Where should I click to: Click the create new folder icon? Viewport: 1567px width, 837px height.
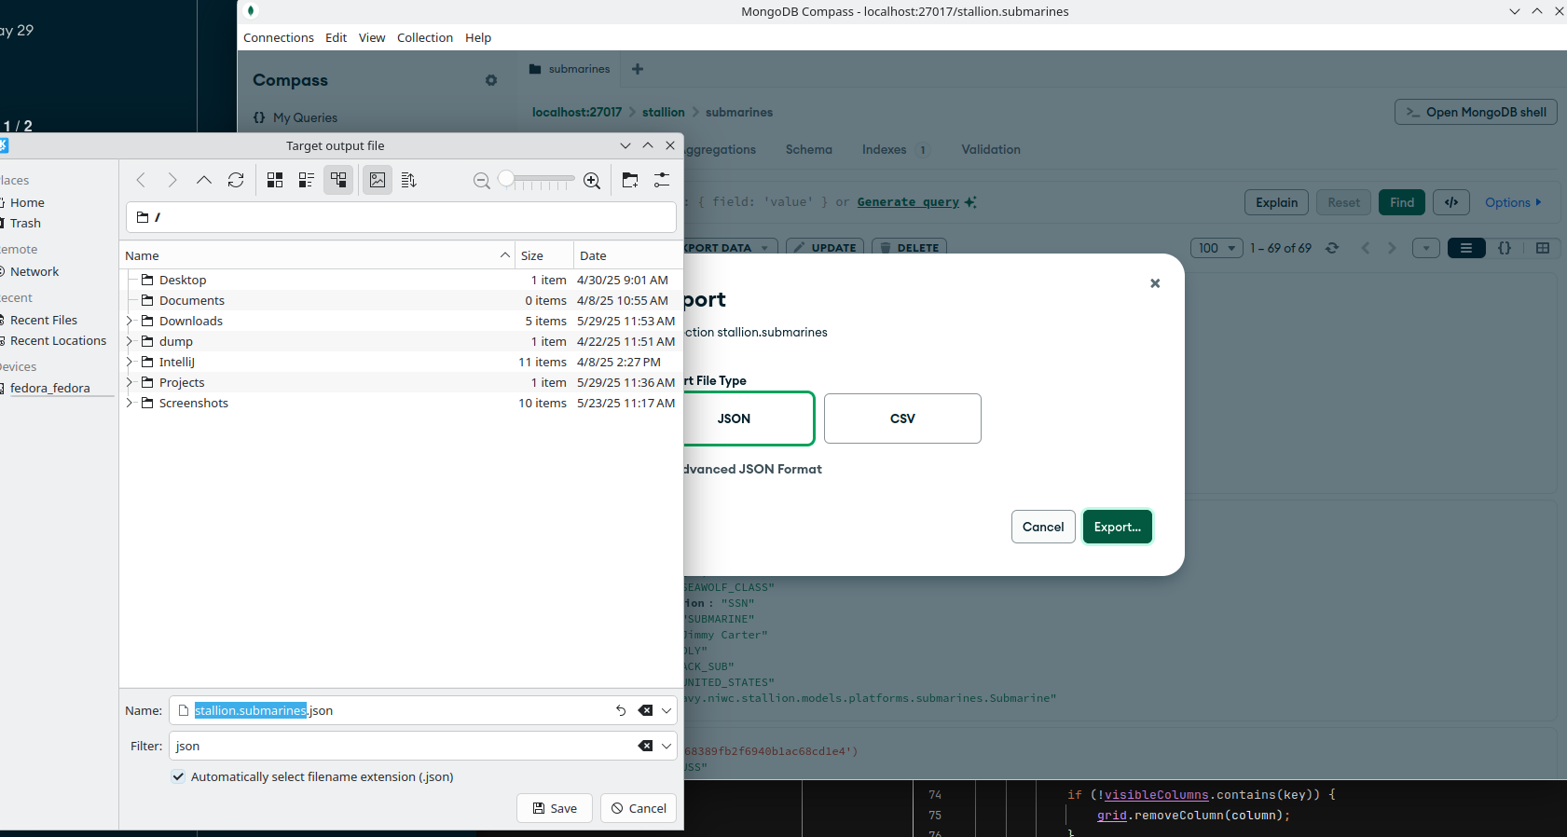click(x=630, y=180)
